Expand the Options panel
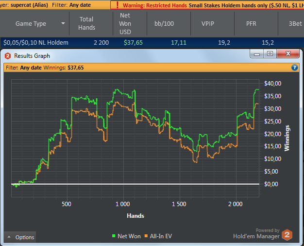Image resolution: width=304 pixels, height=246 pixels. click(20, 237)
